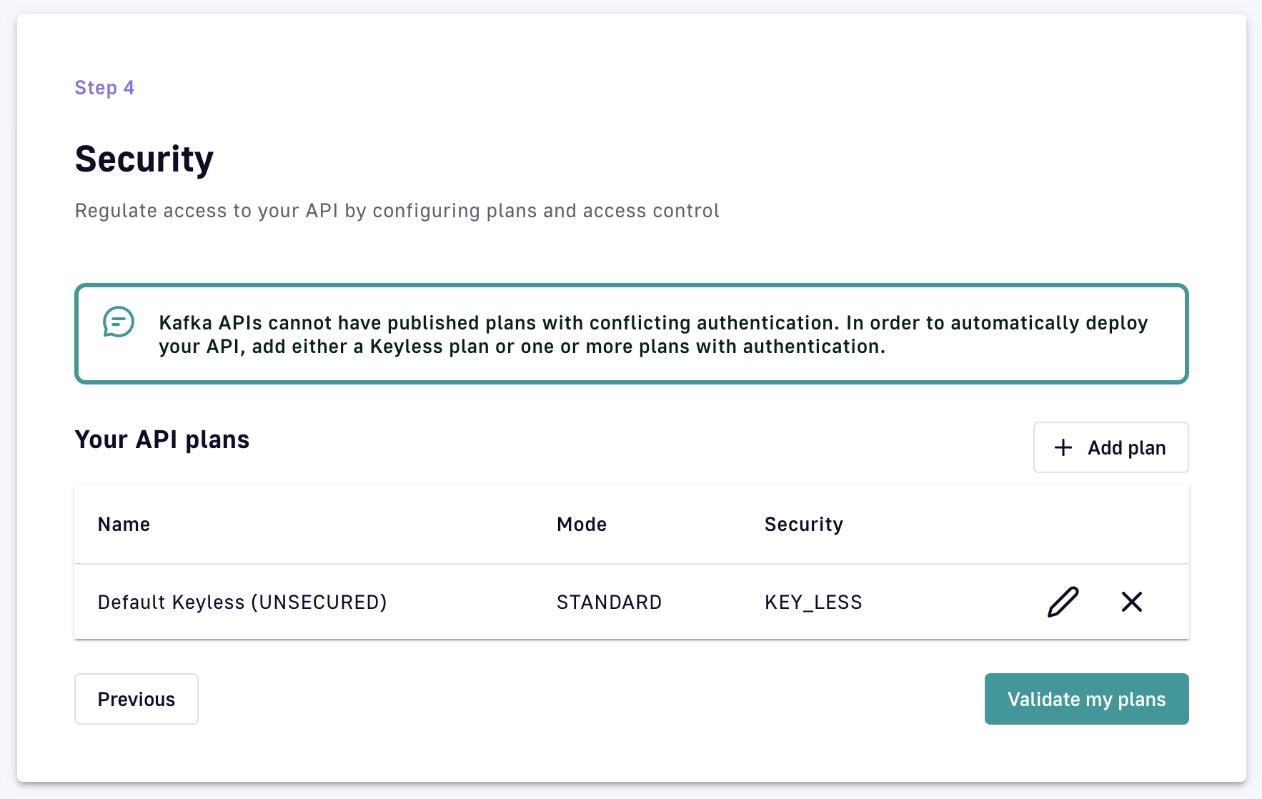The height and width of the screenshot is (799, 1262).
Task: Click the Security column header in table
Action: pyautogui.click(x=803, y=525)
